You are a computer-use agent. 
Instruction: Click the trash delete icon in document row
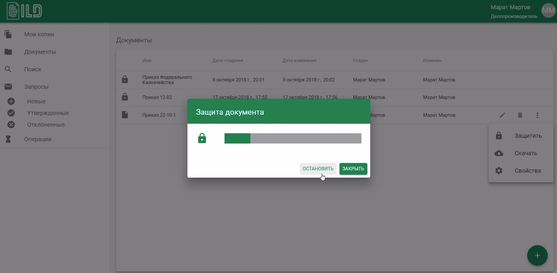coord(520,115)
